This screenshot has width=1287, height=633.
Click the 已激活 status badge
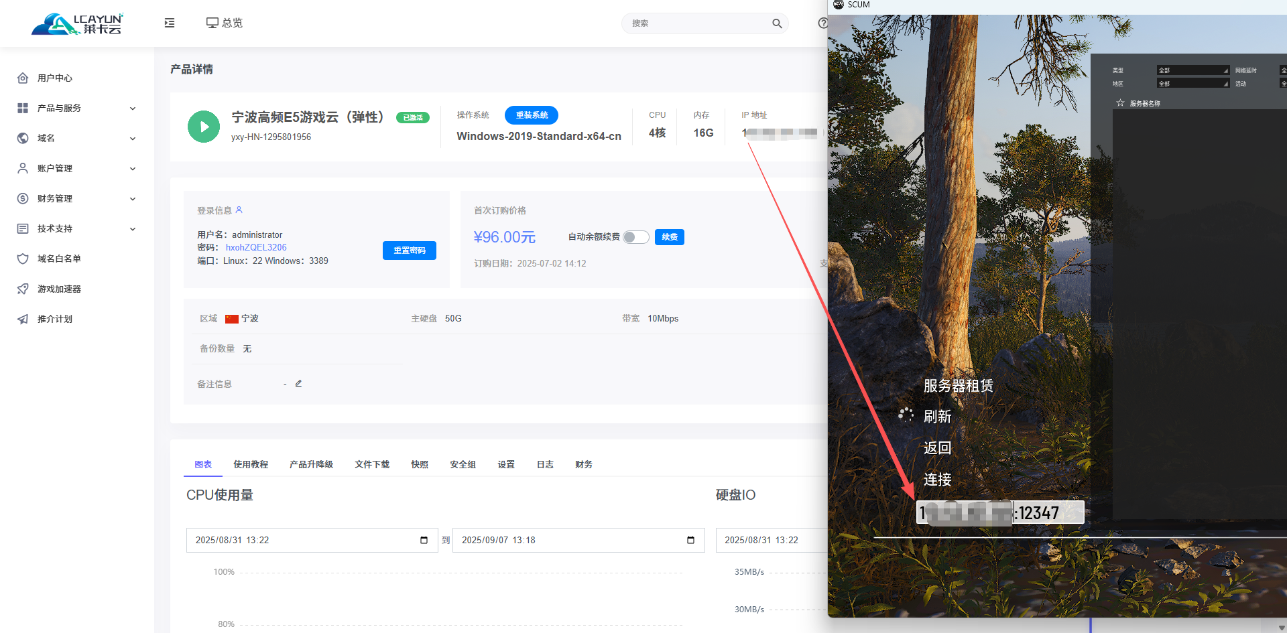(x=413, y=118)
